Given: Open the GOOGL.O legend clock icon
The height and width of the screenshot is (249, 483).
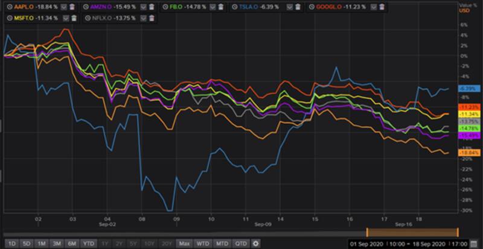Looking at the screenshot, I should click(x=312, y=7).
